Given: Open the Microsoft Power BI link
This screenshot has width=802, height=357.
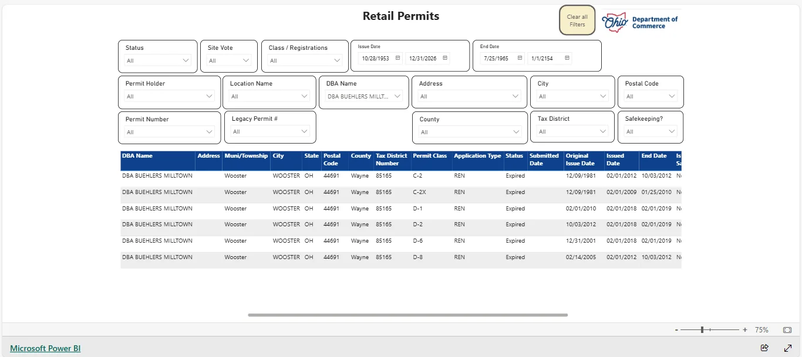Looking at the screenshot, I should pos(45,348).
